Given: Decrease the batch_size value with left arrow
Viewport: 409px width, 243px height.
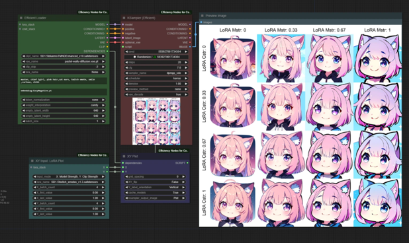Looking at the screenshot, I should pyautogui.click(x=23, y=121).
